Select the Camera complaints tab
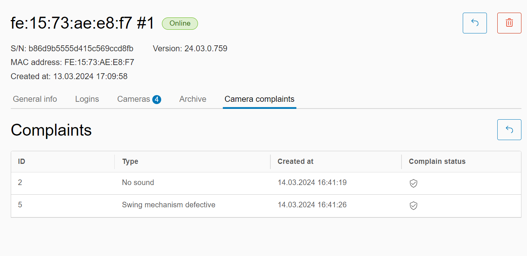Viewport: 527px width, 256px height. point(259,99)
